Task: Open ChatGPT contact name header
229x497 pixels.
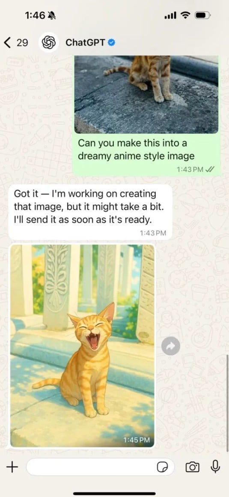Action: [x=85, y=42]
